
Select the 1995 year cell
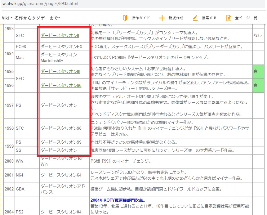(9, 72)
